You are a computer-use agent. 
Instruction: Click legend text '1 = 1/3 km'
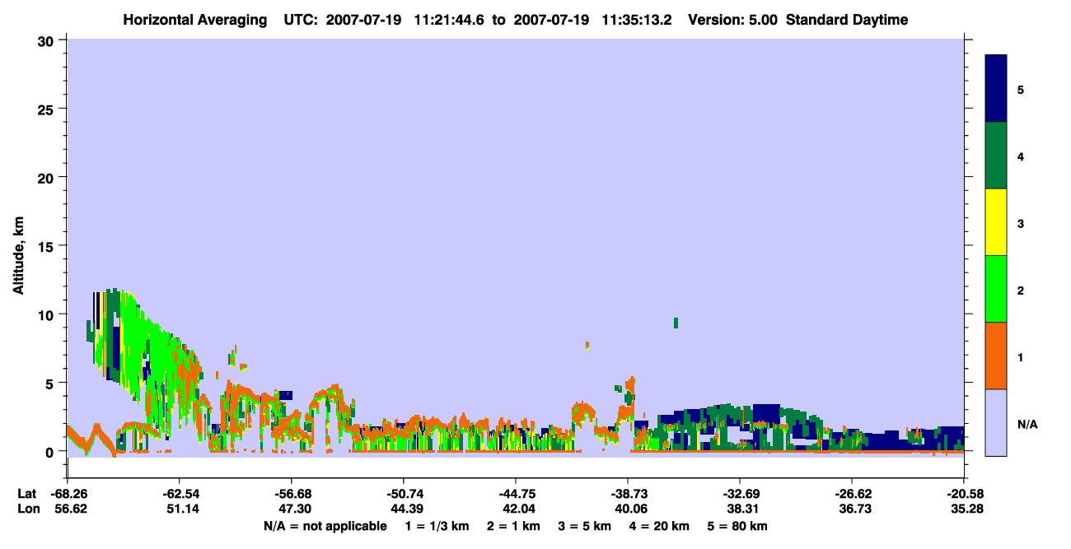click(436, 526)
